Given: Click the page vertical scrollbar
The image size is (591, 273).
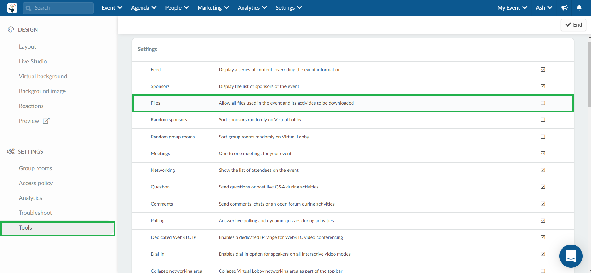Looking at the screenshot, I should click(589, 75).
